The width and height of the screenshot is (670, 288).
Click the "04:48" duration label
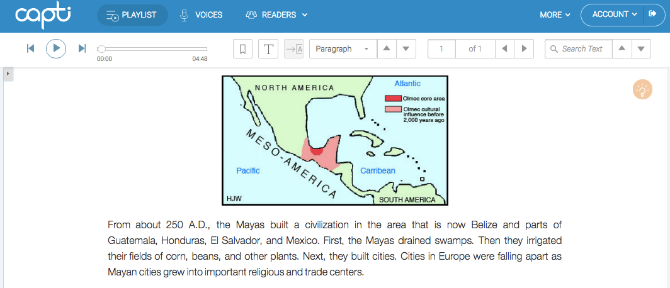tap(200, 59)
